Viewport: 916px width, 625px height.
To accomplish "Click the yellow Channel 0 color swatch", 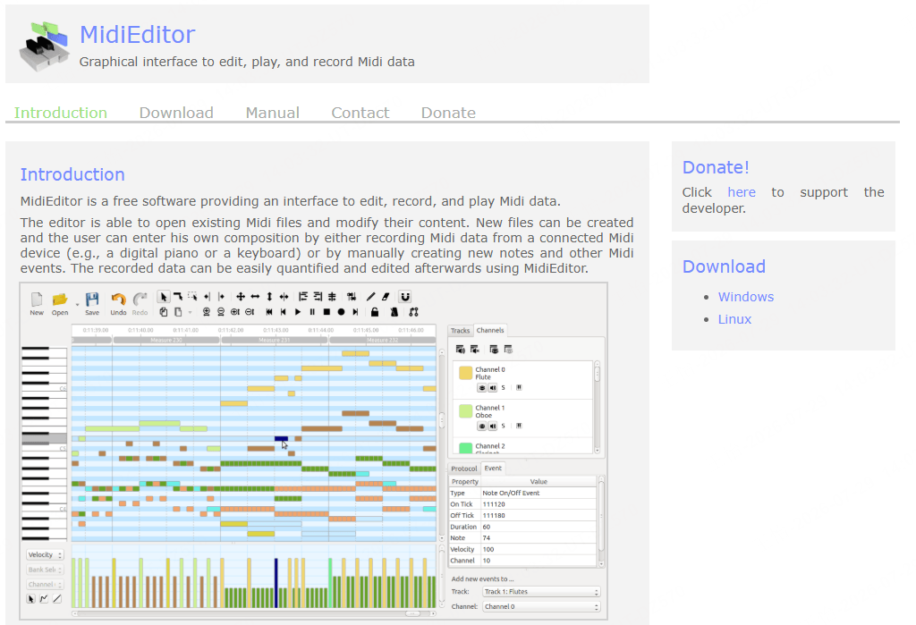I will pos(465,373).
